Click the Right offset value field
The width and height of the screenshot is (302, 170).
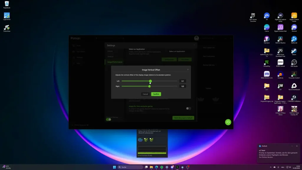[183, 86]
